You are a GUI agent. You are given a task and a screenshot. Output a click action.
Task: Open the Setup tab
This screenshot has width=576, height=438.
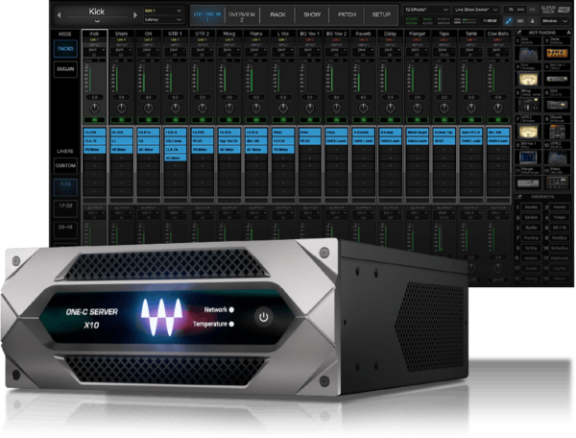click(381, 15)
